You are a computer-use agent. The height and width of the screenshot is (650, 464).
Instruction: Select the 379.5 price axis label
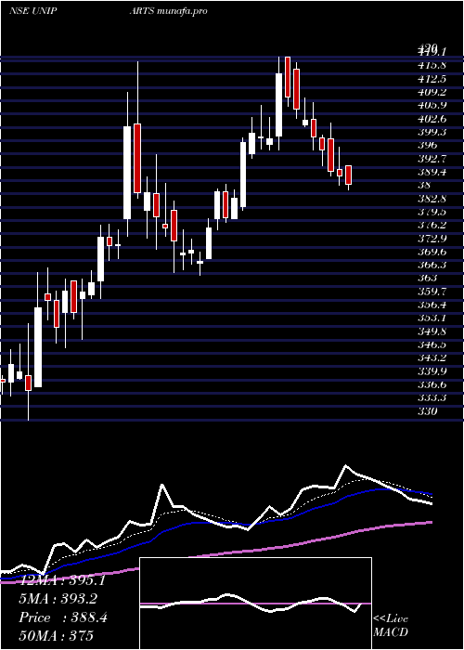point(431,213)
